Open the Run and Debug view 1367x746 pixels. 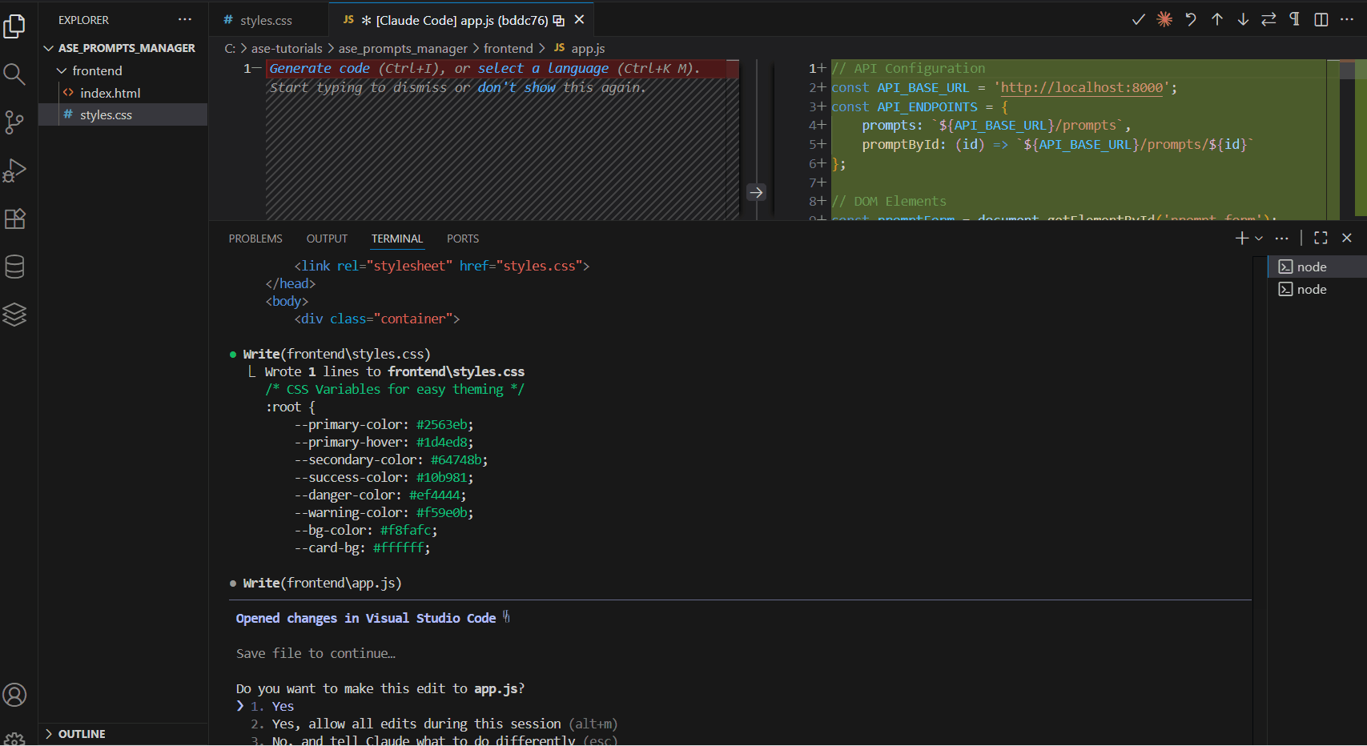[x=14, y=170]
